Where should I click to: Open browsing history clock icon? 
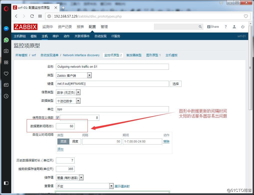[x=6, y=96]
